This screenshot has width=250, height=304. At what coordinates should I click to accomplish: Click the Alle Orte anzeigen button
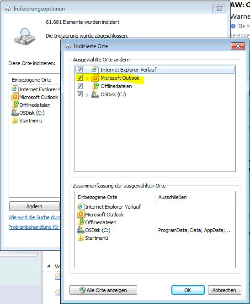103,290
